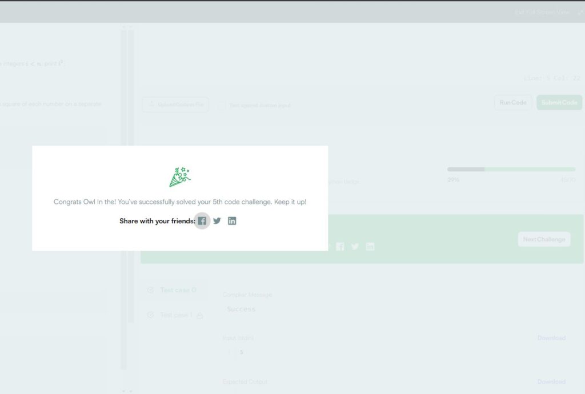Image resolution: width=585 pixels, height=394 pixels.
Task: Click the party popper celebration icon
Action: (x=180, y=177)
